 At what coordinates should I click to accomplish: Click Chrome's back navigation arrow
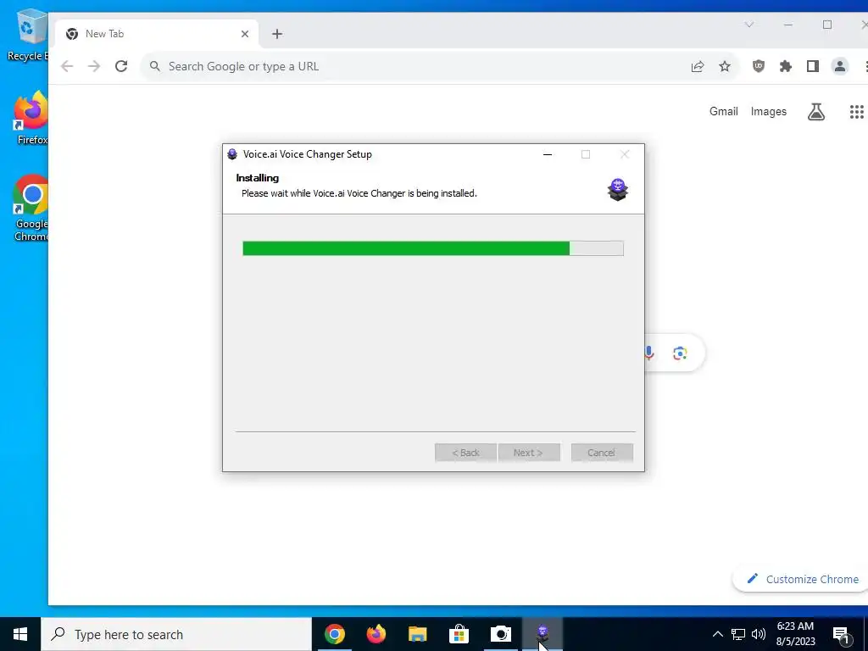tap(67, 66)
